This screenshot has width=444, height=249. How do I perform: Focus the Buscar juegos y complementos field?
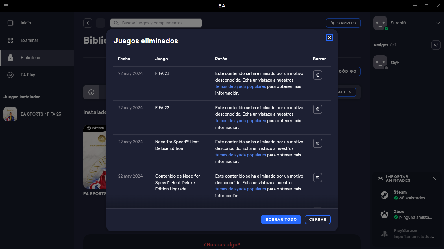(x=156, y=23)
